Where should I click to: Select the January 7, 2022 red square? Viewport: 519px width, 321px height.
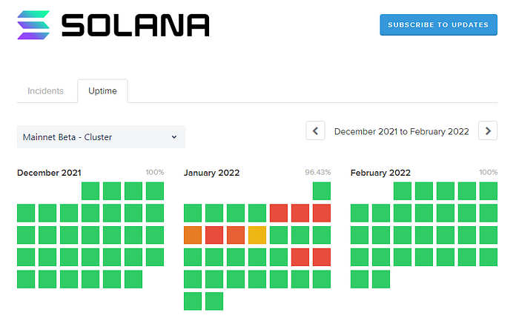[x=300, y=213]
